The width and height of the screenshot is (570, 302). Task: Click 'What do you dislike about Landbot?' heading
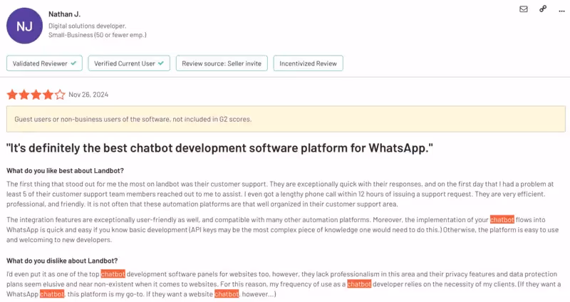62,261
